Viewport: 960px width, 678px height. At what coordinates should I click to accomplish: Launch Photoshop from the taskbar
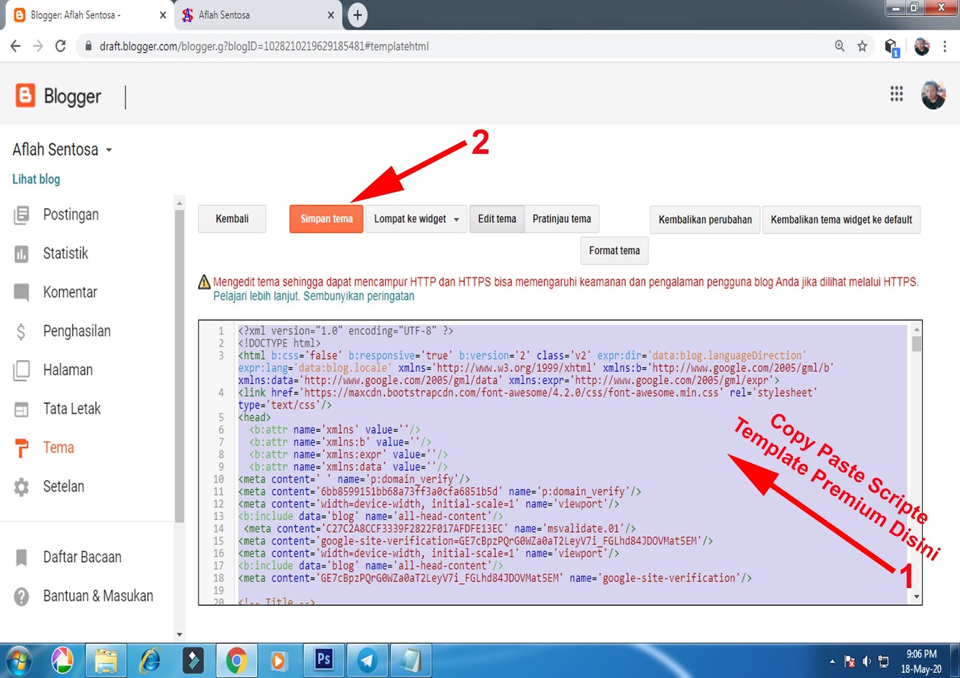[x=323, y=660]
